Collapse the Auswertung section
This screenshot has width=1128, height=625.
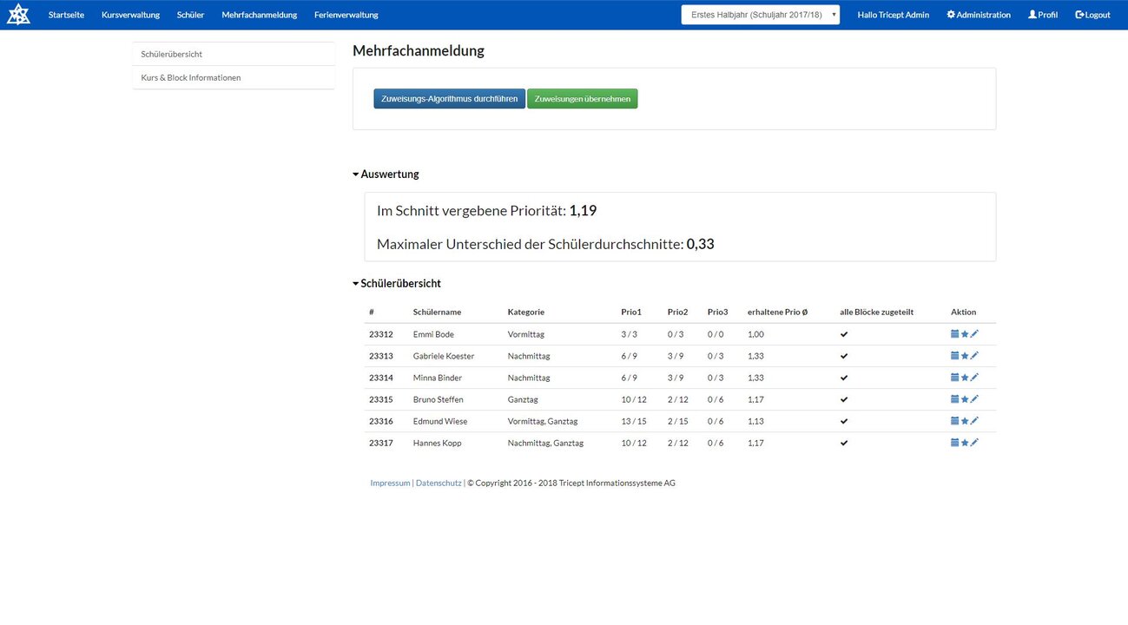click(x=386, y=174)
